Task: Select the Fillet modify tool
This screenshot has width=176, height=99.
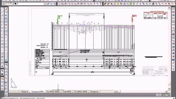Action: pyautogui.click(x=6, y=57)
